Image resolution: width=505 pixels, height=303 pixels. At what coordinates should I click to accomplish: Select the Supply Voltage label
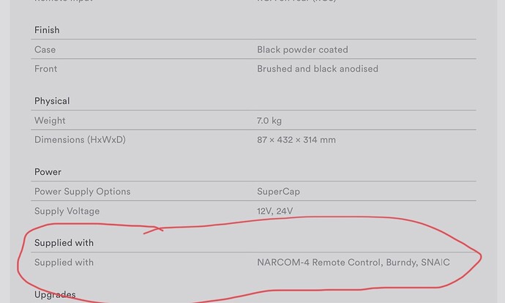point(67,211)
